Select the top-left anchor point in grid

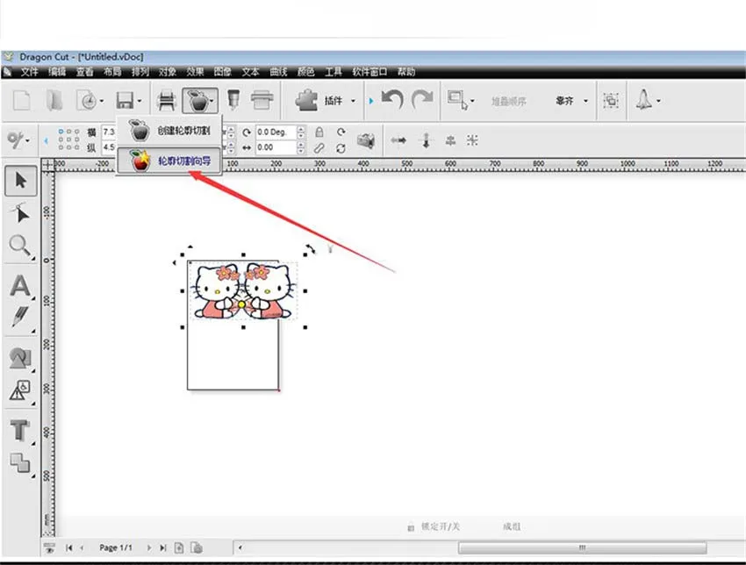[61, 131]
